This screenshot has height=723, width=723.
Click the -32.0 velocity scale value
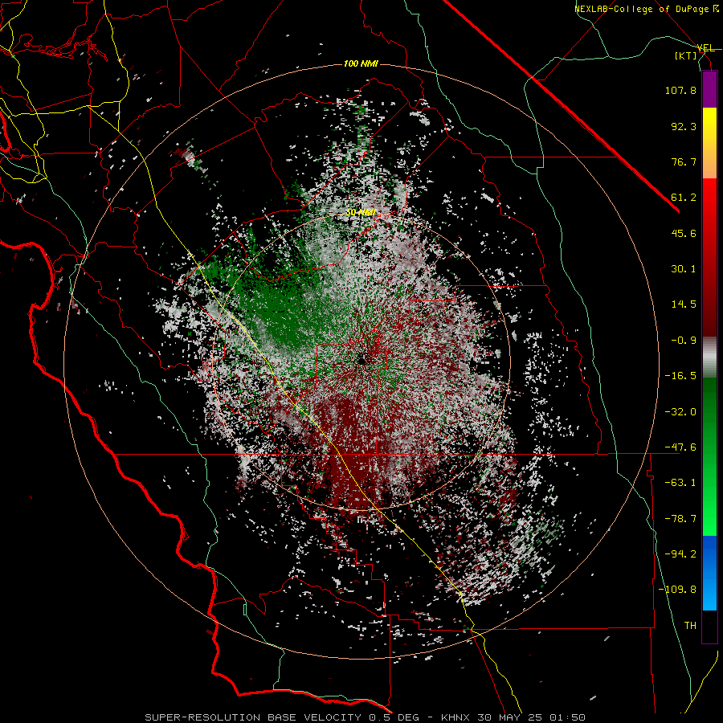(x=680, y=411)
